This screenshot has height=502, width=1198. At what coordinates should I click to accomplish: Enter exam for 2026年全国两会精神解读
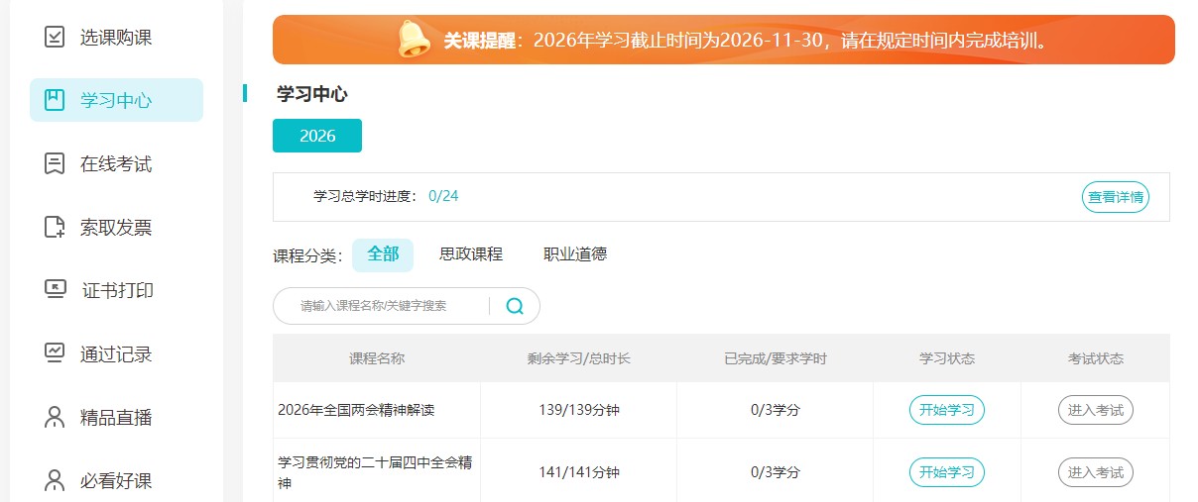coord(1096,410)
